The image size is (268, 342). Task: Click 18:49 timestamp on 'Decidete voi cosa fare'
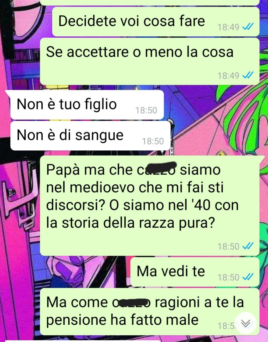click(x=229, y=27)
